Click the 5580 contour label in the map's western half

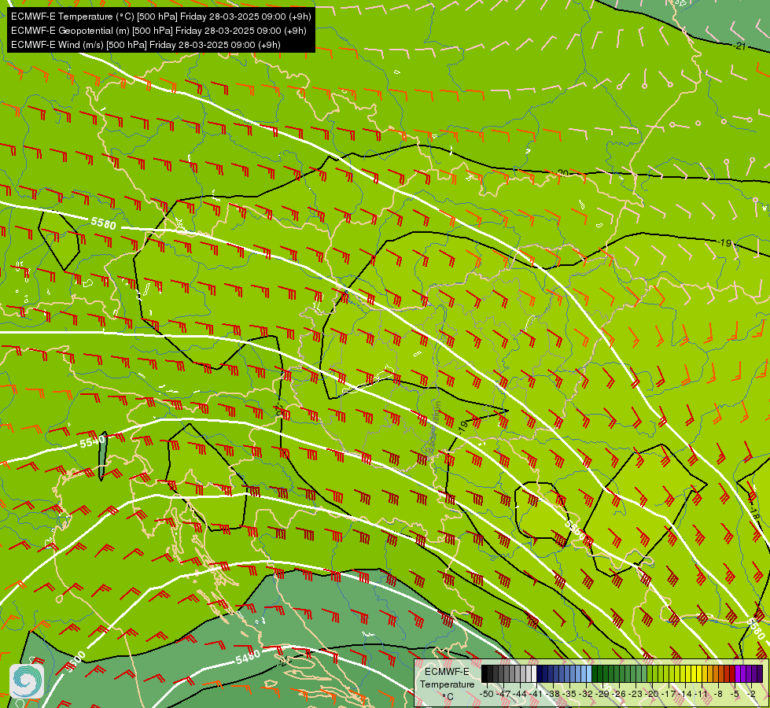coord(103,223)
